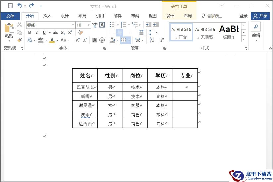The image size is (273, 182).
Task: Click the Increase Indent icon
Action: pyautogui.click(x=156, y=25)
